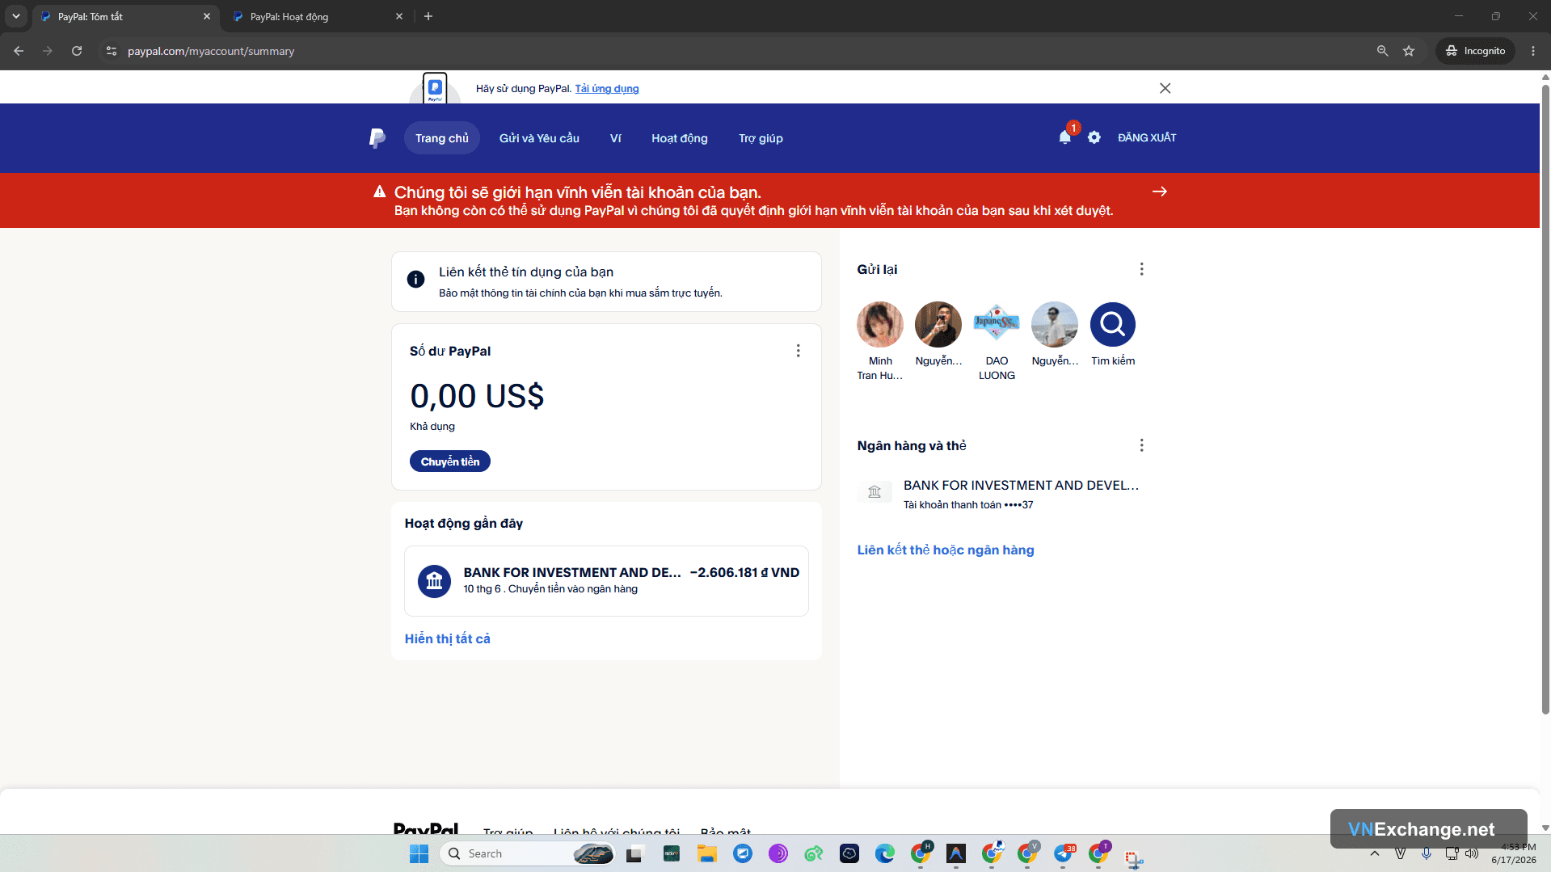The width and height of the screenshot is (1551, 872).
Task: Click the warning triangle icon in red banner
Action: (380, 192)
